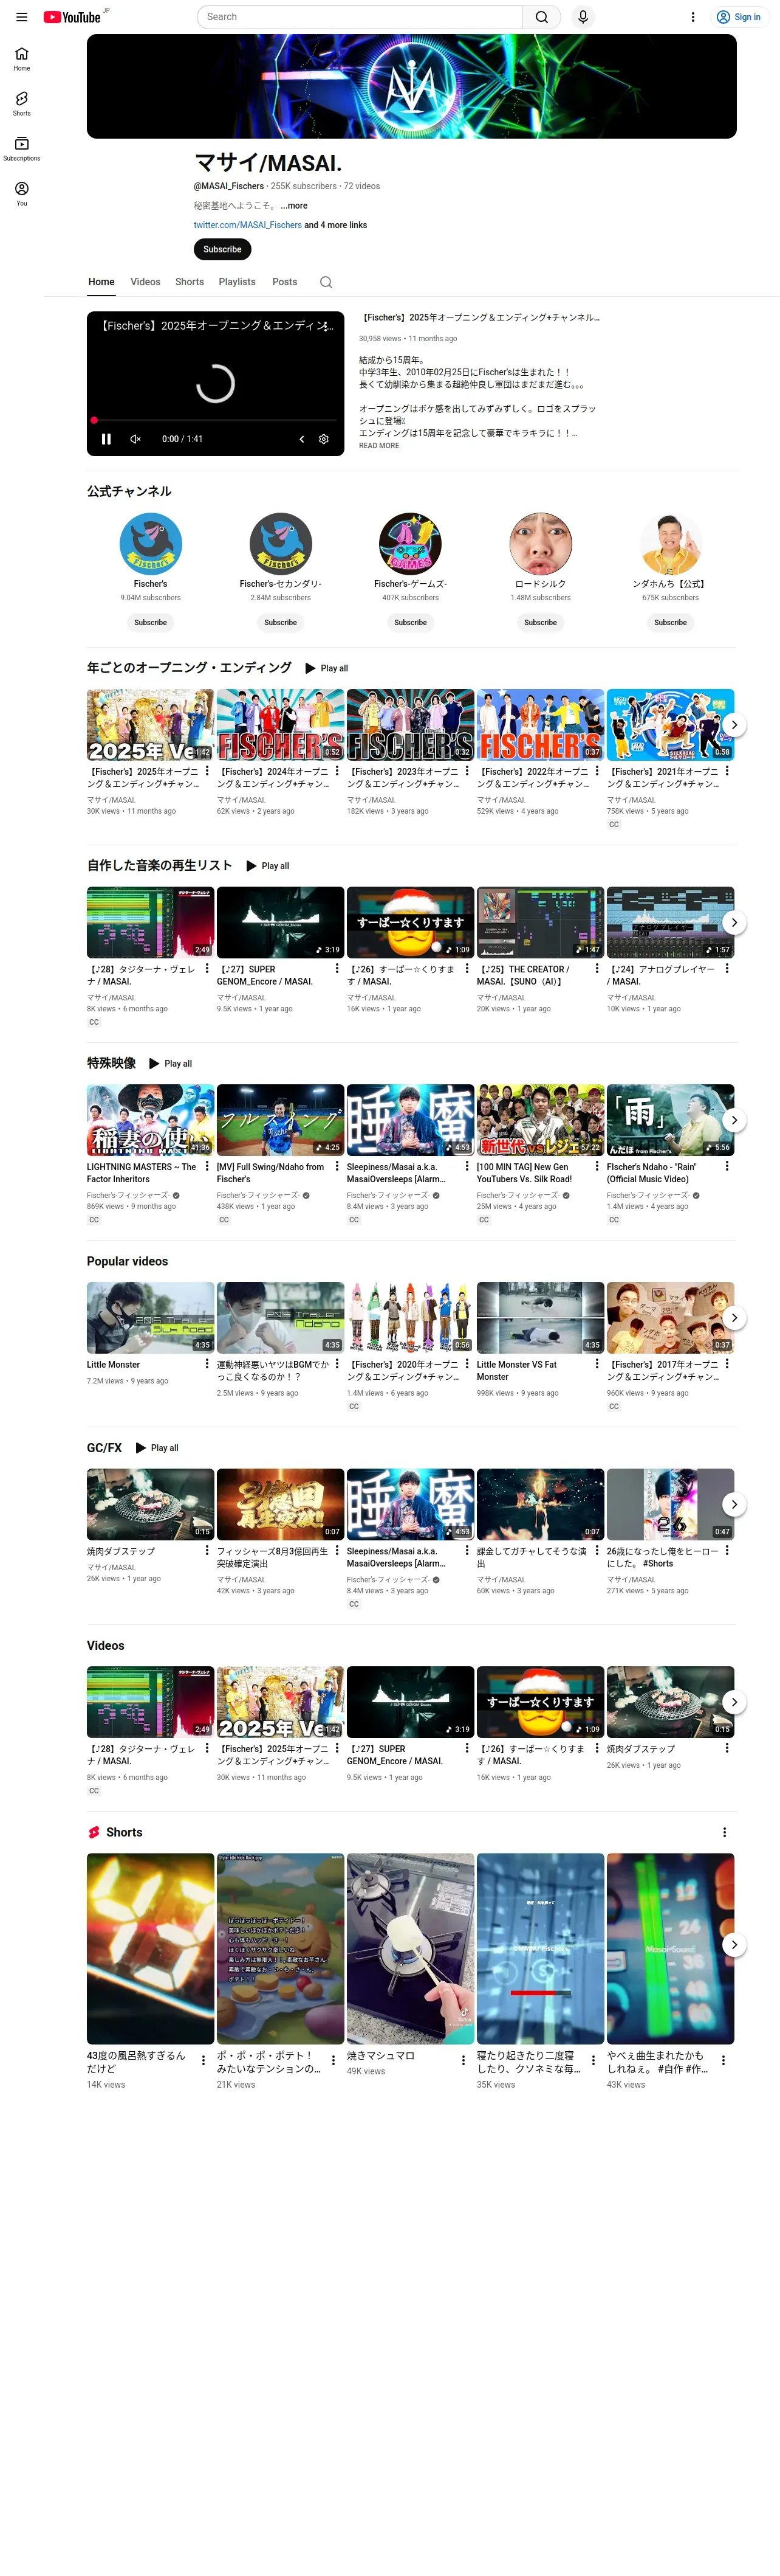
Task: Switch to the Shorts tab
Action: pos(190,282)
